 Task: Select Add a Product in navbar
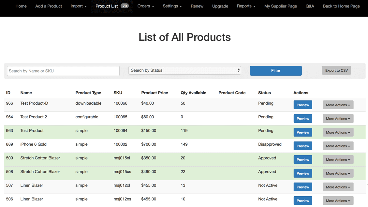(x=49, y=6)
